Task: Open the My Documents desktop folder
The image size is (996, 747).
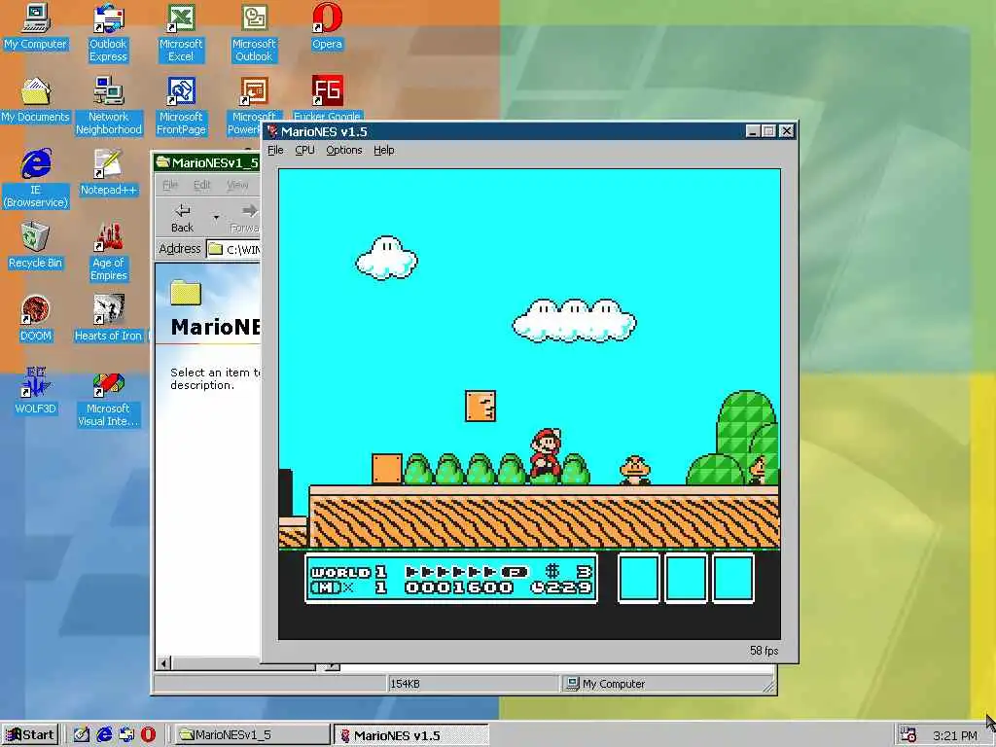Action: tap(36, 100)
